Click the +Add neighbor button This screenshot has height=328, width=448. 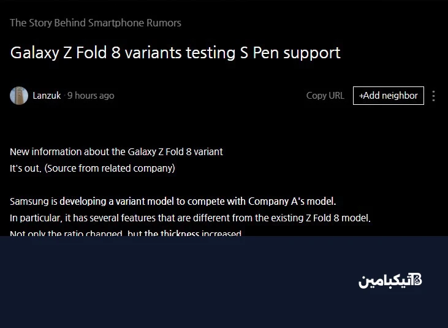388,96
